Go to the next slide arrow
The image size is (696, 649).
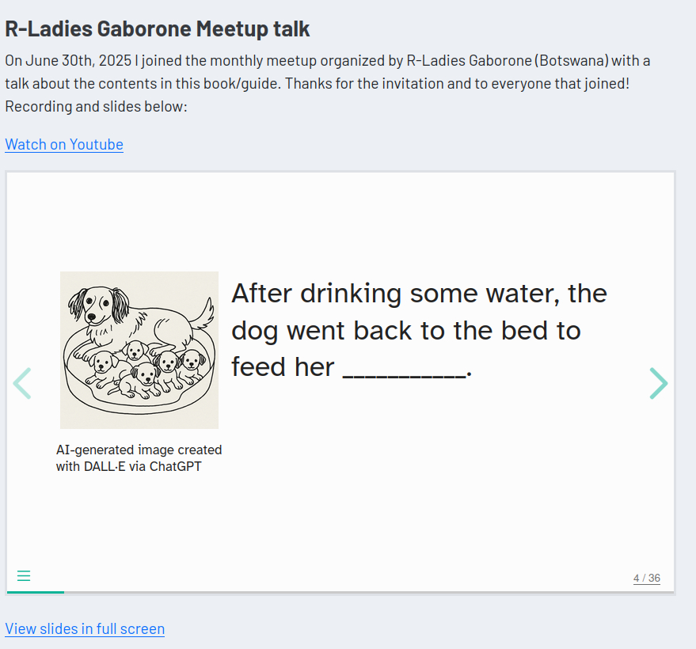(659, 383)
